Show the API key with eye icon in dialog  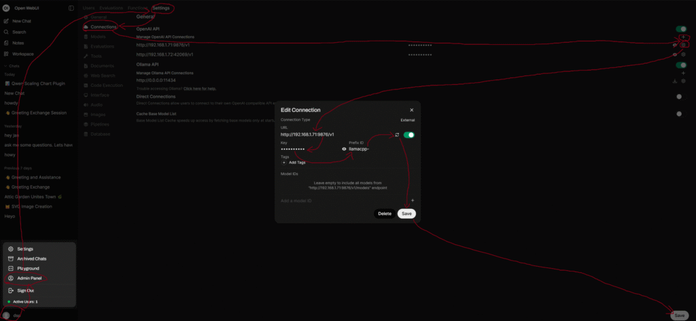pyautogui.click(x=344, y=149)
